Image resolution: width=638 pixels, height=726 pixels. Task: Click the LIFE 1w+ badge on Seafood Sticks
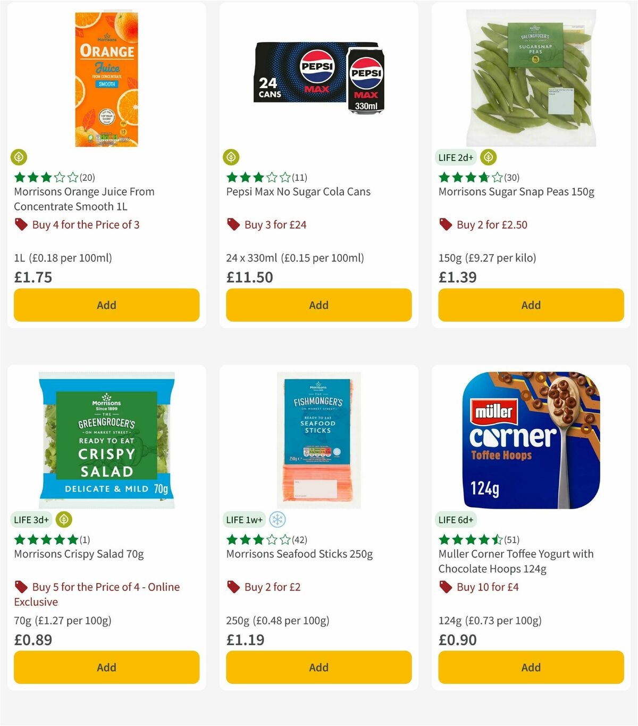243,520
